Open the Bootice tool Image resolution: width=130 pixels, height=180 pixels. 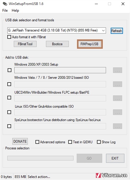[x=57, y=44]
